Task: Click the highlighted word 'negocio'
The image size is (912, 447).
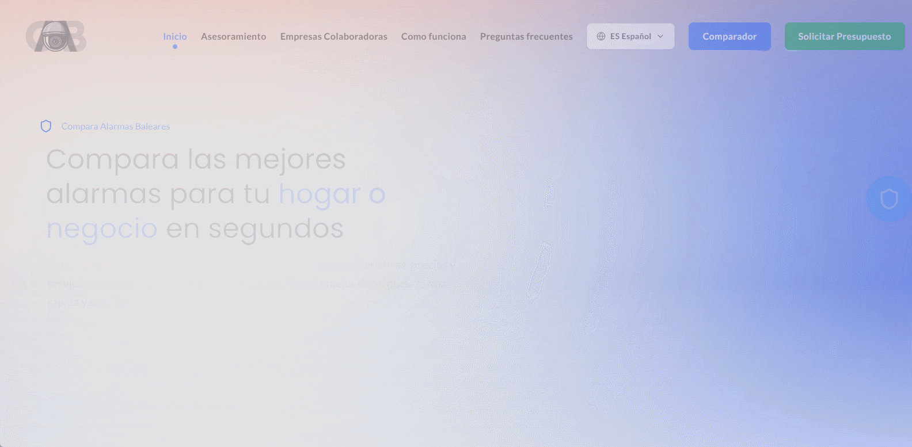Action: [x=102, y=229]
